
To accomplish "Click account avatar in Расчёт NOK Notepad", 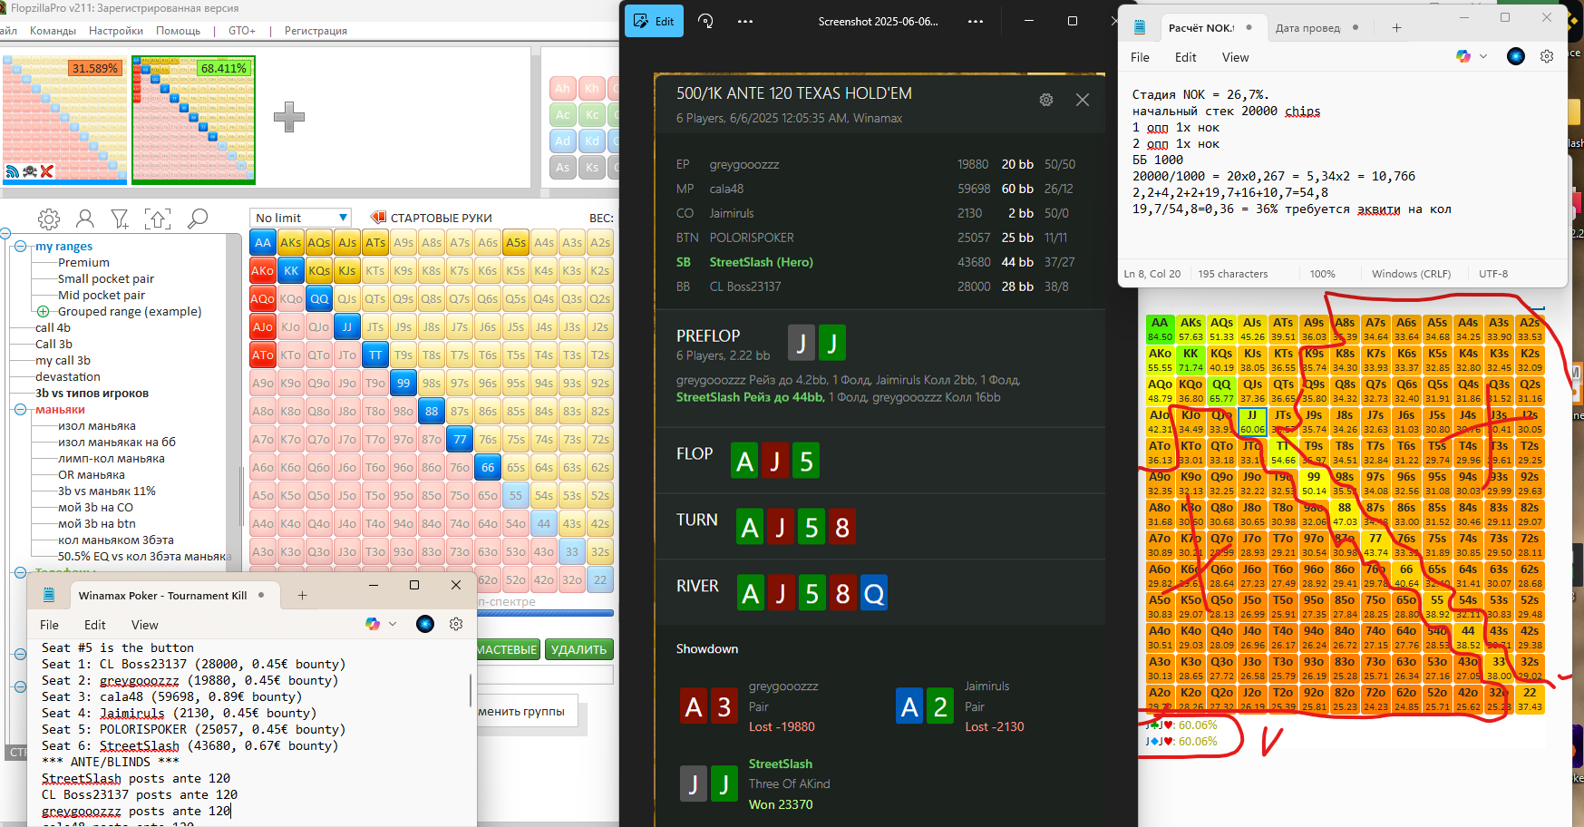I will [1516, 56].
